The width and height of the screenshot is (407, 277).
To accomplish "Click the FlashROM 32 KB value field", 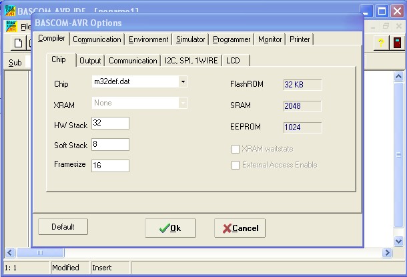I will (x=302, y=85).
